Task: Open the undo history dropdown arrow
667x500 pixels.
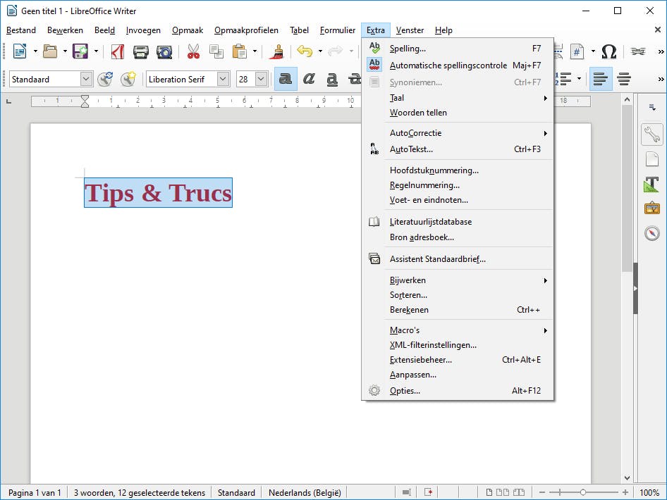Action: 320,51
